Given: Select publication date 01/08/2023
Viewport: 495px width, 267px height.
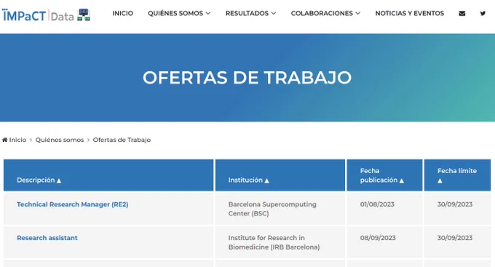Looking at the screenshot, I should click(x=377, y=204).
